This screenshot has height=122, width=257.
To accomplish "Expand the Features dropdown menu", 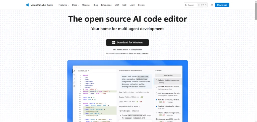I will [63, 5].
